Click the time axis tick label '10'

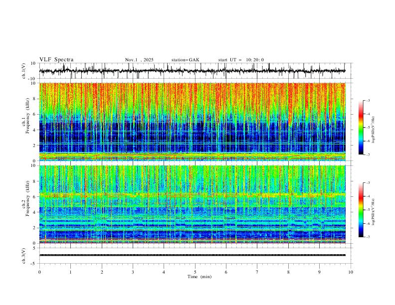click(351, 272)
